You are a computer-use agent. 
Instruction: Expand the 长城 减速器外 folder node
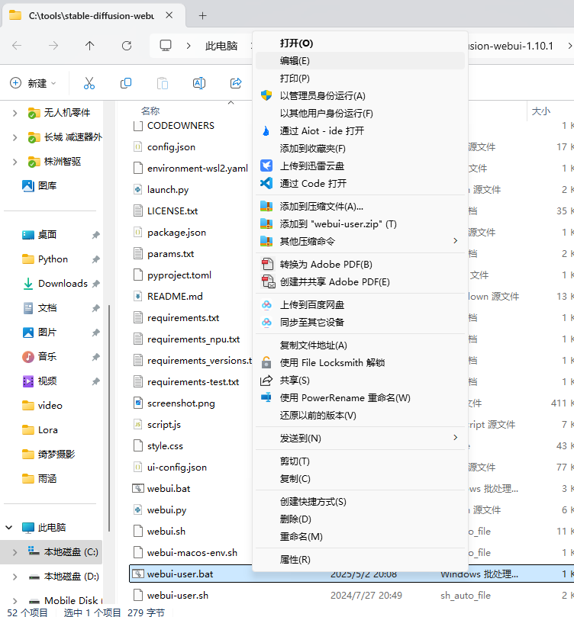(x=15, y=137)
